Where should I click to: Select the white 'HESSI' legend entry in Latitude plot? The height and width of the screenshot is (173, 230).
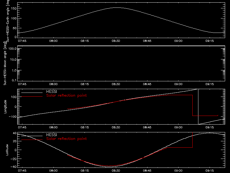click(x=51, y=135)
